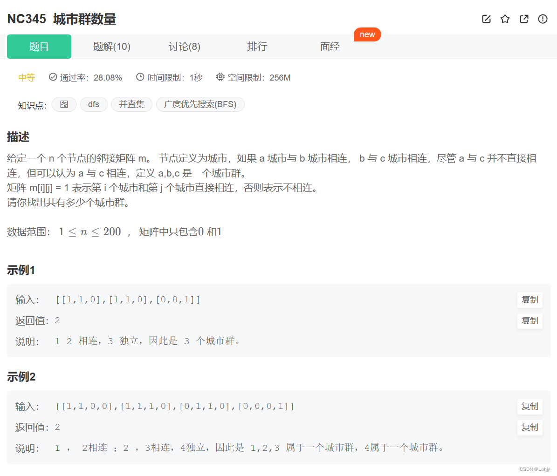
Task: Select the 并查集 knowledge tag
Action: (x=132, y=104)
